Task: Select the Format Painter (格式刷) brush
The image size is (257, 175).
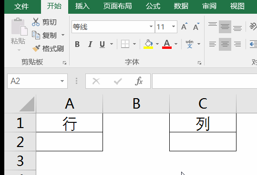Action: 48,48
